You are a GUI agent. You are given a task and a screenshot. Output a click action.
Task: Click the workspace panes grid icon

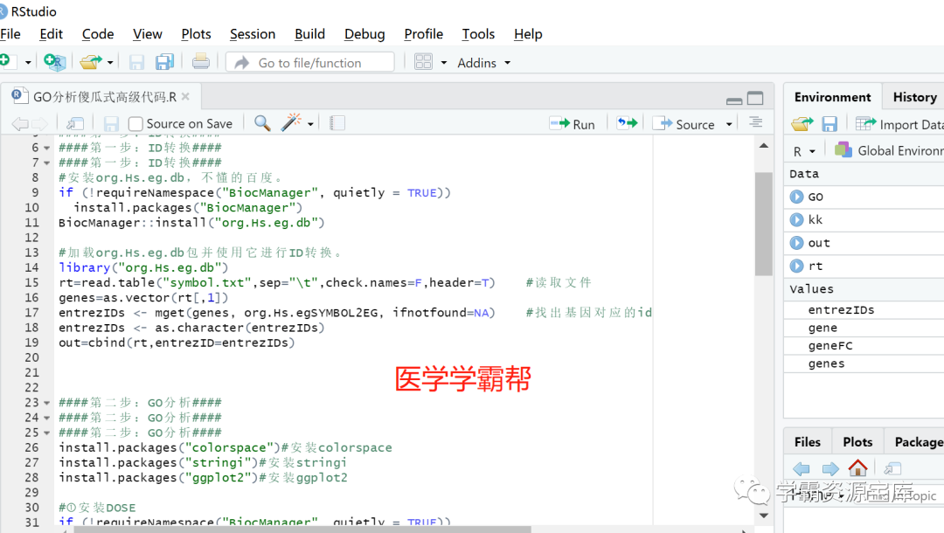click(423, 62)
